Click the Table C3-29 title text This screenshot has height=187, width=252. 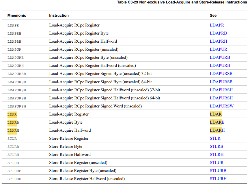pos(182,2)
